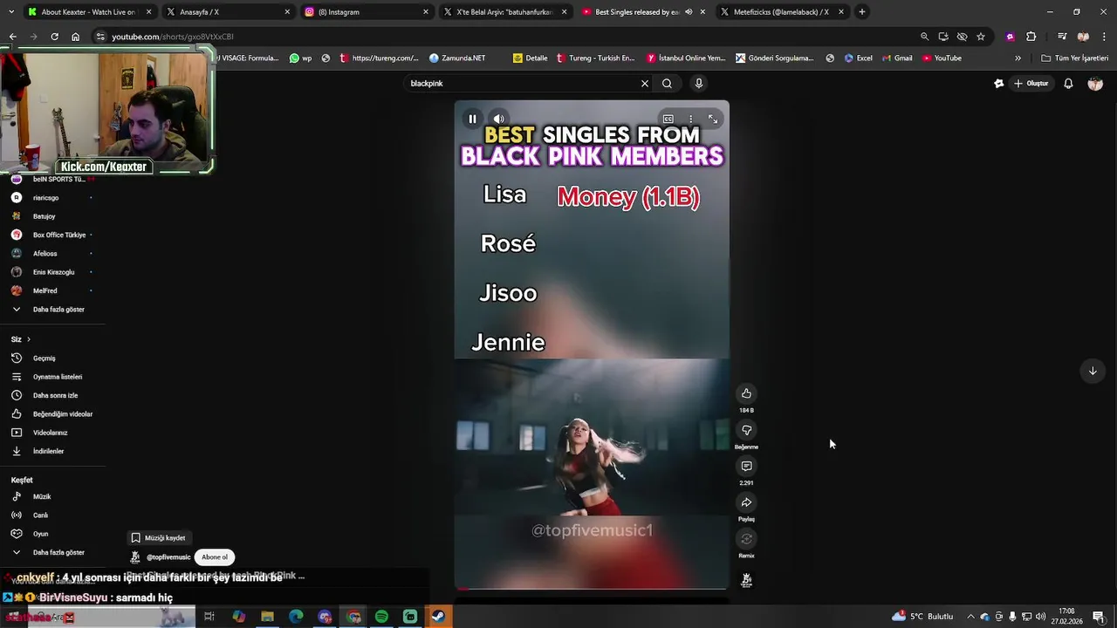Open the Tüm Yer İşaretleri folder
Screen dimensions: 1117x628
coord(1074,58)
